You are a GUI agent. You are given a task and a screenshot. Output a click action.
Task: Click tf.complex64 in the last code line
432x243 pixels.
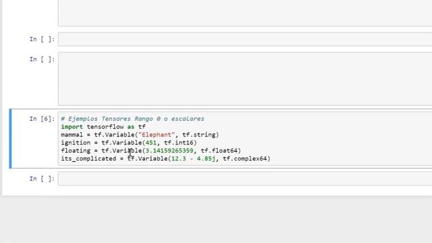coord(245,159)
